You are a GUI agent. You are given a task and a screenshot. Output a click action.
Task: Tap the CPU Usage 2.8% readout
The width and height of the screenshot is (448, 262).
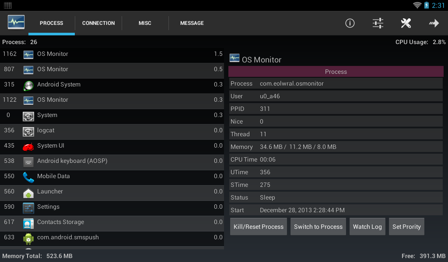[420, 42]
